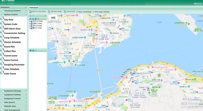Open the Sampling Parameter page
The width and height of the screenshot is (203, 111).
(x=14, y=65)
